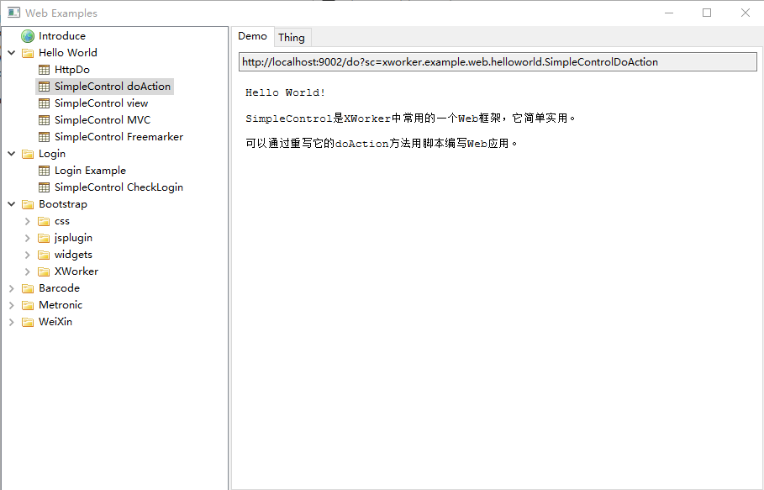The width and height of the screenshot is (764, 490).
Task: Select SimpleControl doAction in tree
Action: click(x=113, y=87)
